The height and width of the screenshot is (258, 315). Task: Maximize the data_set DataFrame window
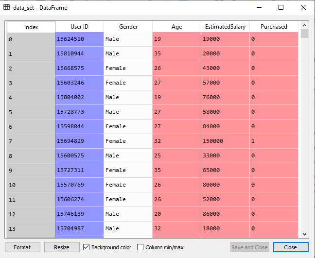tap(281, 7)
